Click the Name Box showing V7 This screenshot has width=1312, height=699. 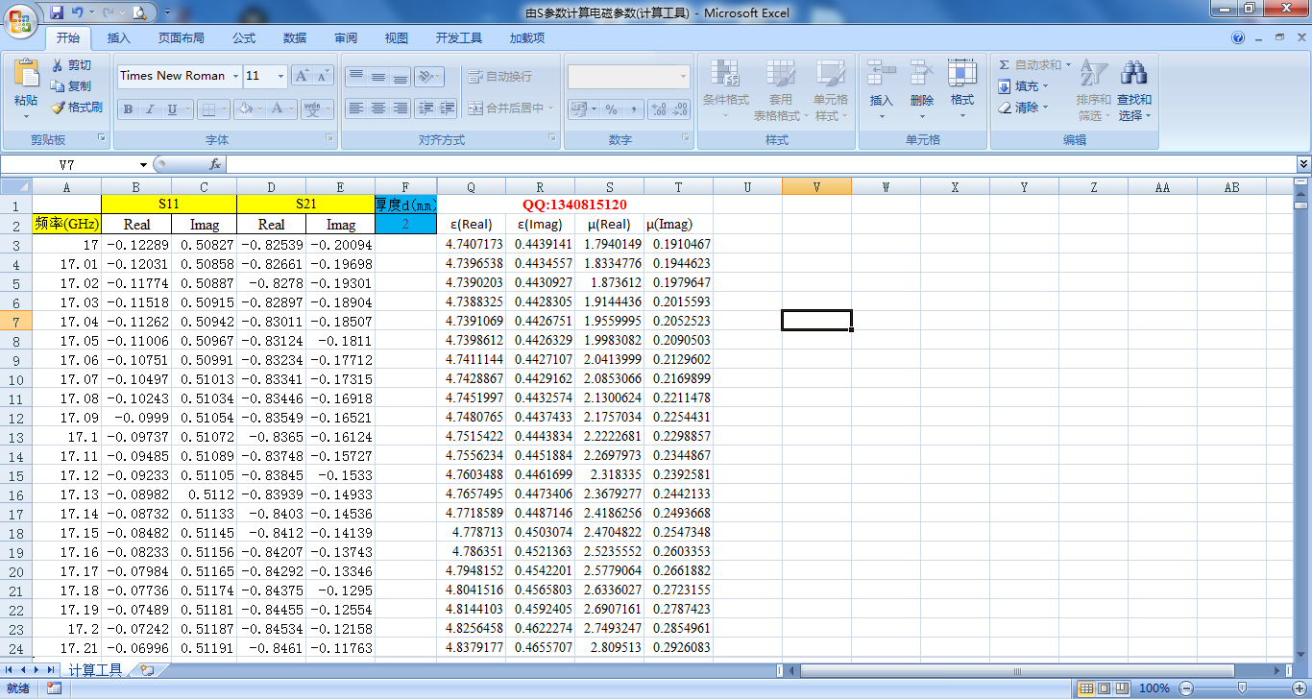point(67,165)
